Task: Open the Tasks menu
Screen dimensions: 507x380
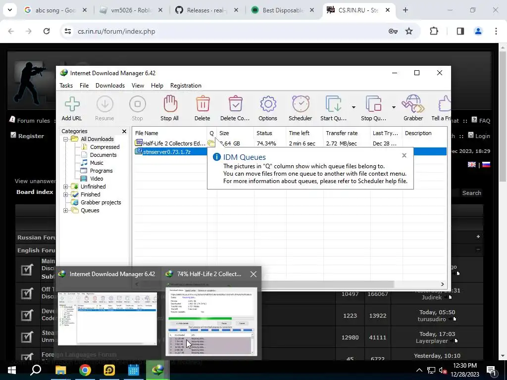Action: [66, 86]
